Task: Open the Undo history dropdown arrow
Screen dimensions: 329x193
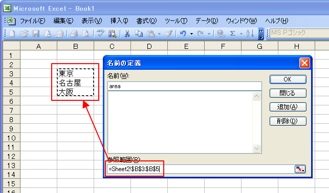Action: (191, 34)
